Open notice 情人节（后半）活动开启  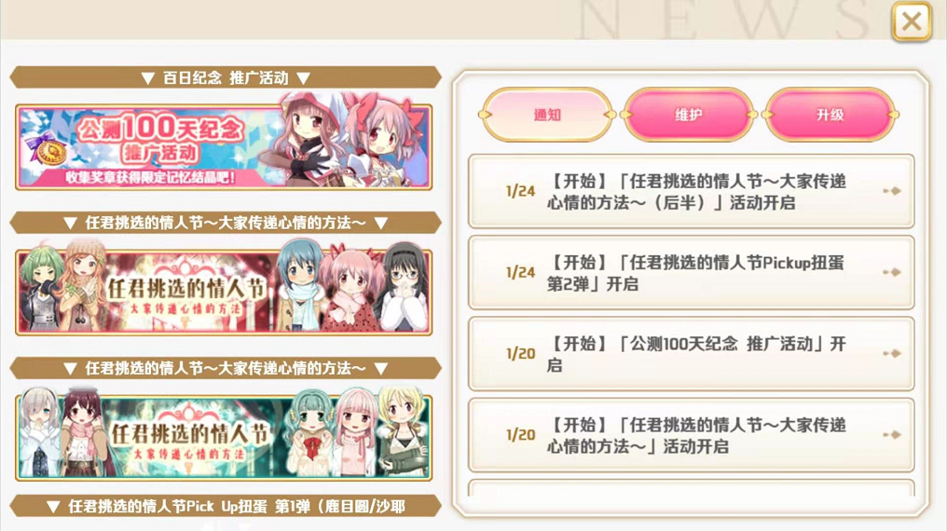click(x=691, y=191)
